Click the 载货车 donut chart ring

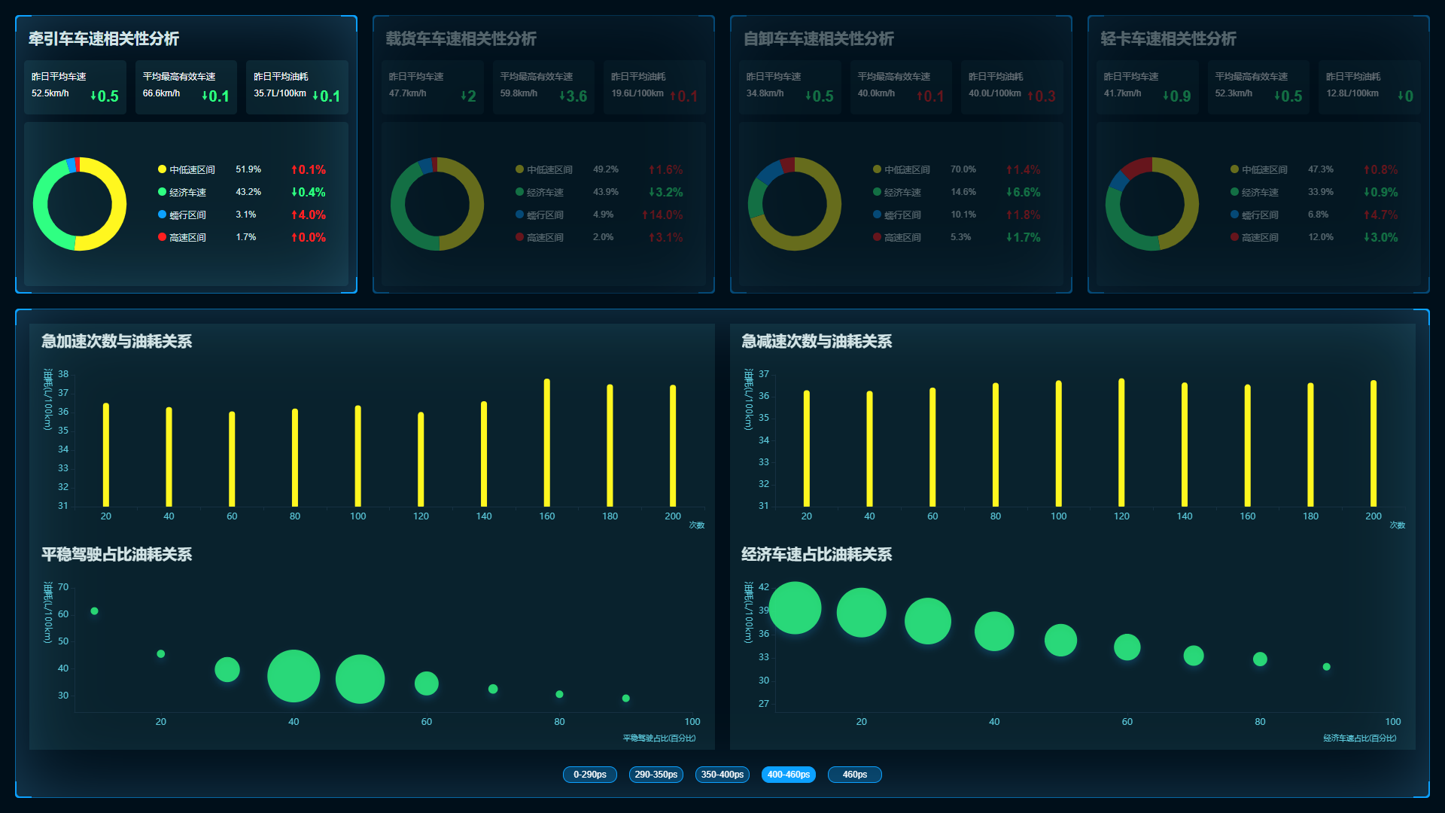click(x=476, y=203)
